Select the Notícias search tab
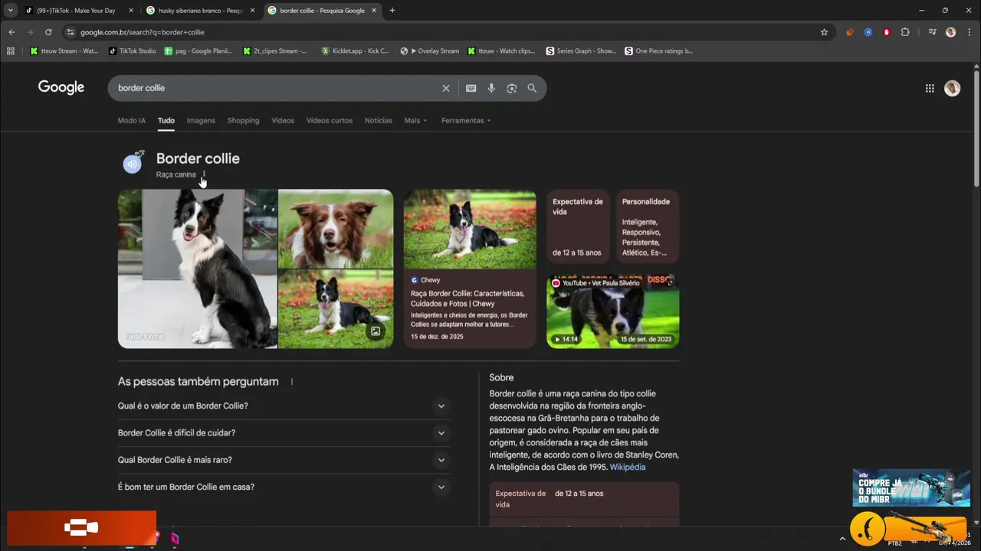 [379, 120]
